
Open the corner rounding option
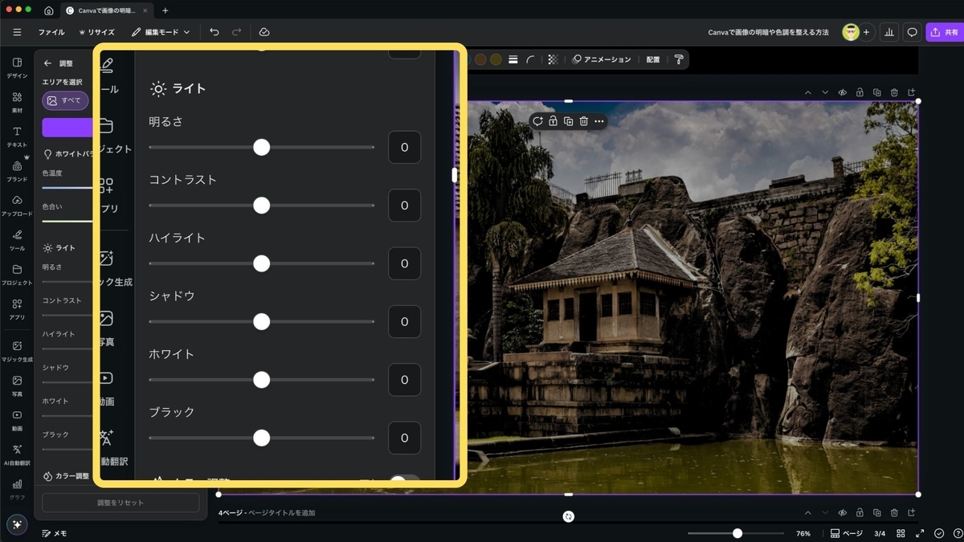pyautogui.click(x=531, y=59)
